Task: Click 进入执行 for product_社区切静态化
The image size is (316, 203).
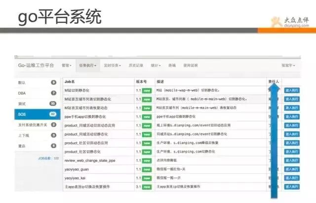Action: [292, 152]
